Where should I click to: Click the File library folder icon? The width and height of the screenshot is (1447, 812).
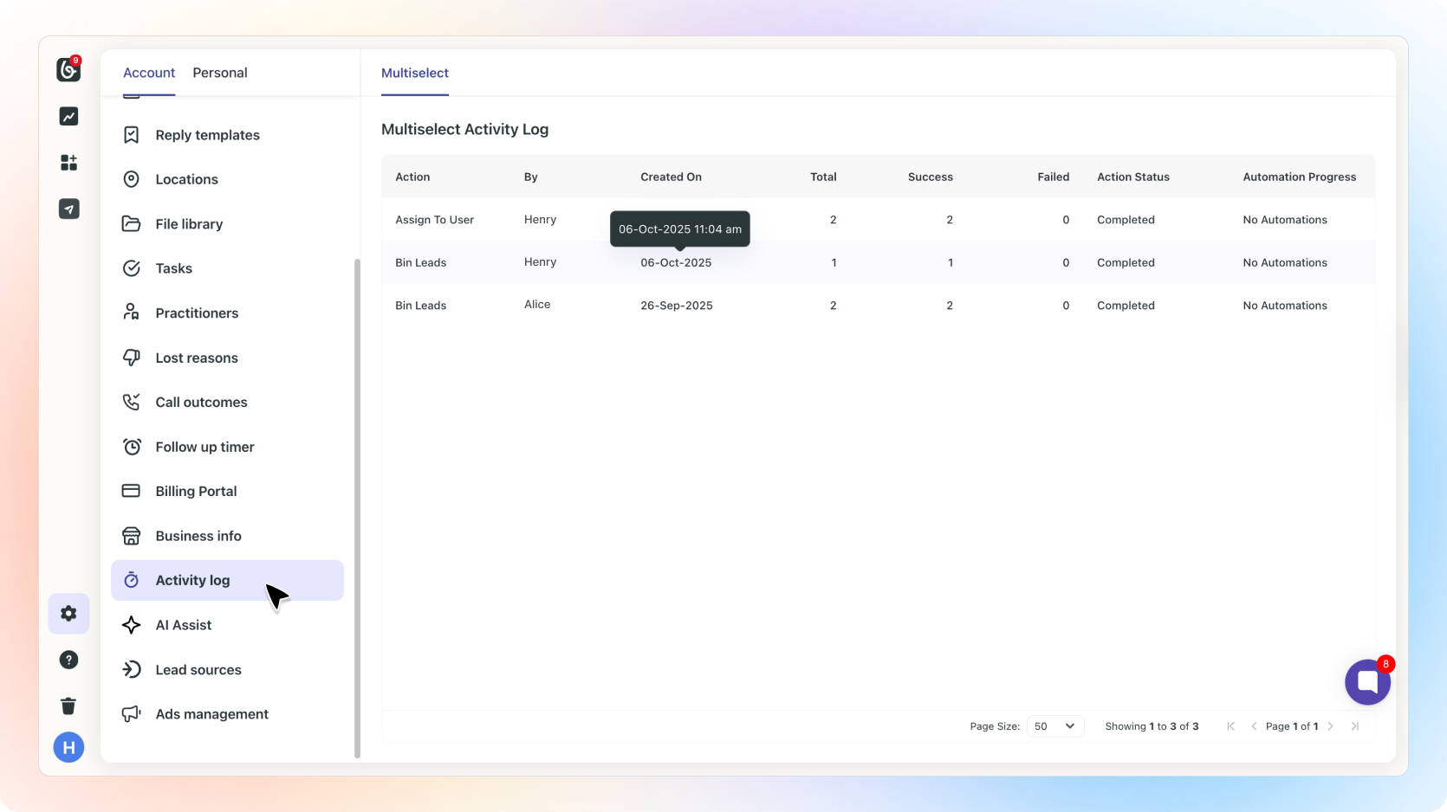(132, 224)
